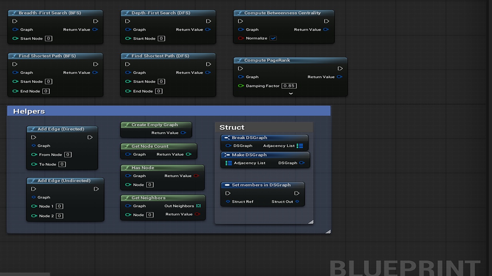Click exec input pin of Find Shortest Path (DFS)
This screenshot has height=276, width=492.
128,64
